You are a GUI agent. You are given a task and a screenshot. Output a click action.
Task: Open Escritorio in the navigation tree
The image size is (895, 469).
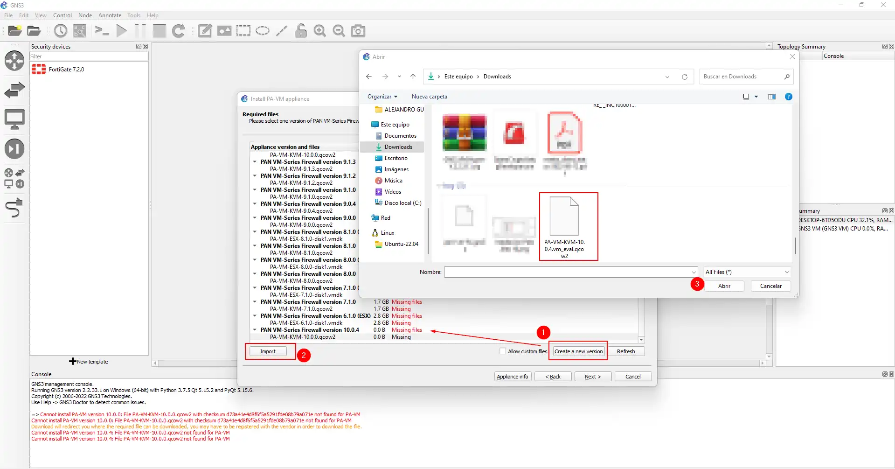click(396, 158)
